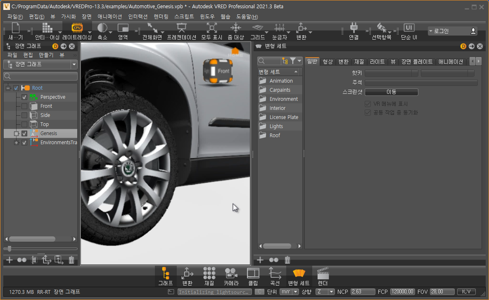
Task: Click the trash icon in scene graph panel
Action: (x=71, y=260)
